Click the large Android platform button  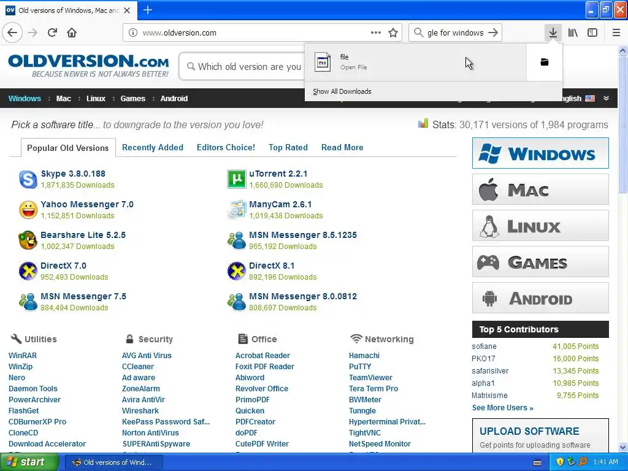(x=540, y=298)
